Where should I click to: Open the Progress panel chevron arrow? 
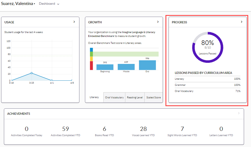[x=242, y=22]
